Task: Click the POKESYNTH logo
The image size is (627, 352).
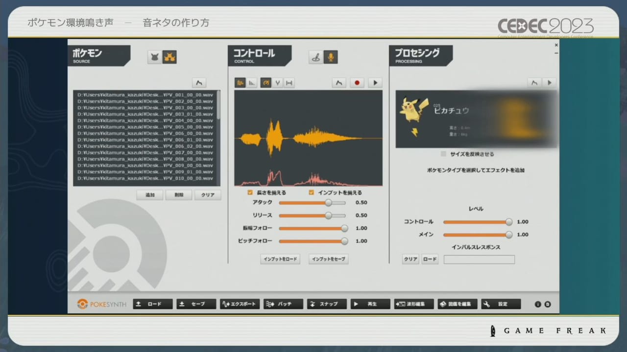Action: (101, 304)
